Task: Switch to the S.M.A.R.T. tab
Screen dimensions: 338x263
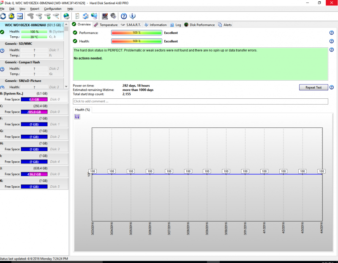Action: point(131,25)
